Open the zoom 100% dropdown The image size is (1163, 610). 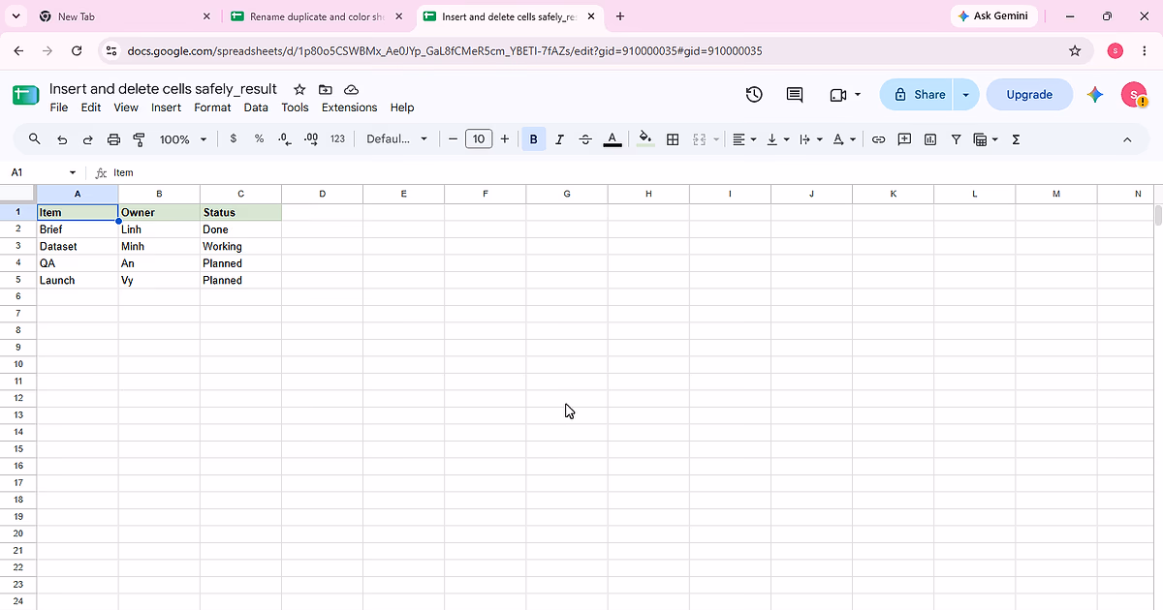[x=183, y=139]
